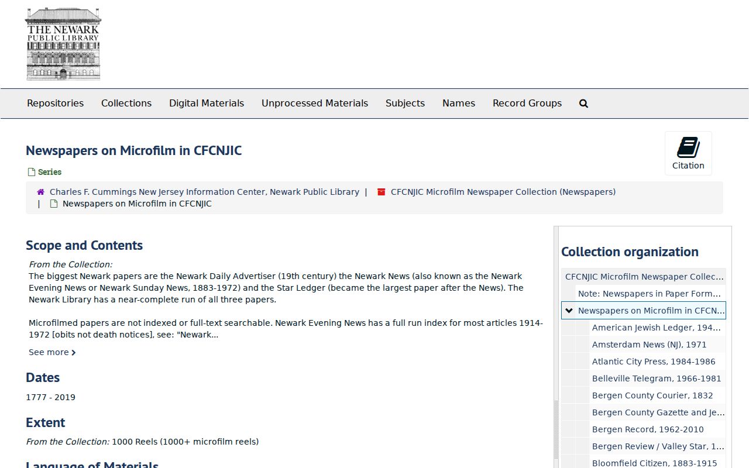Collapse Newspapers on Microfilm tree node
749x468 pixels.
click(x=569, y=311)
